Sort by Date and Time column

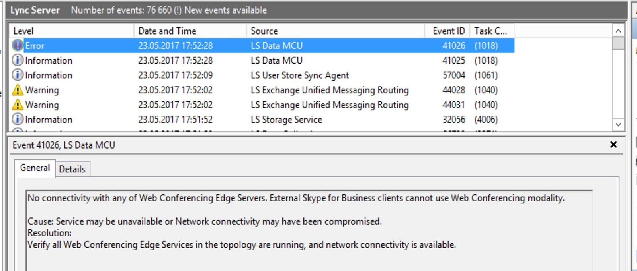click(190, 31)
